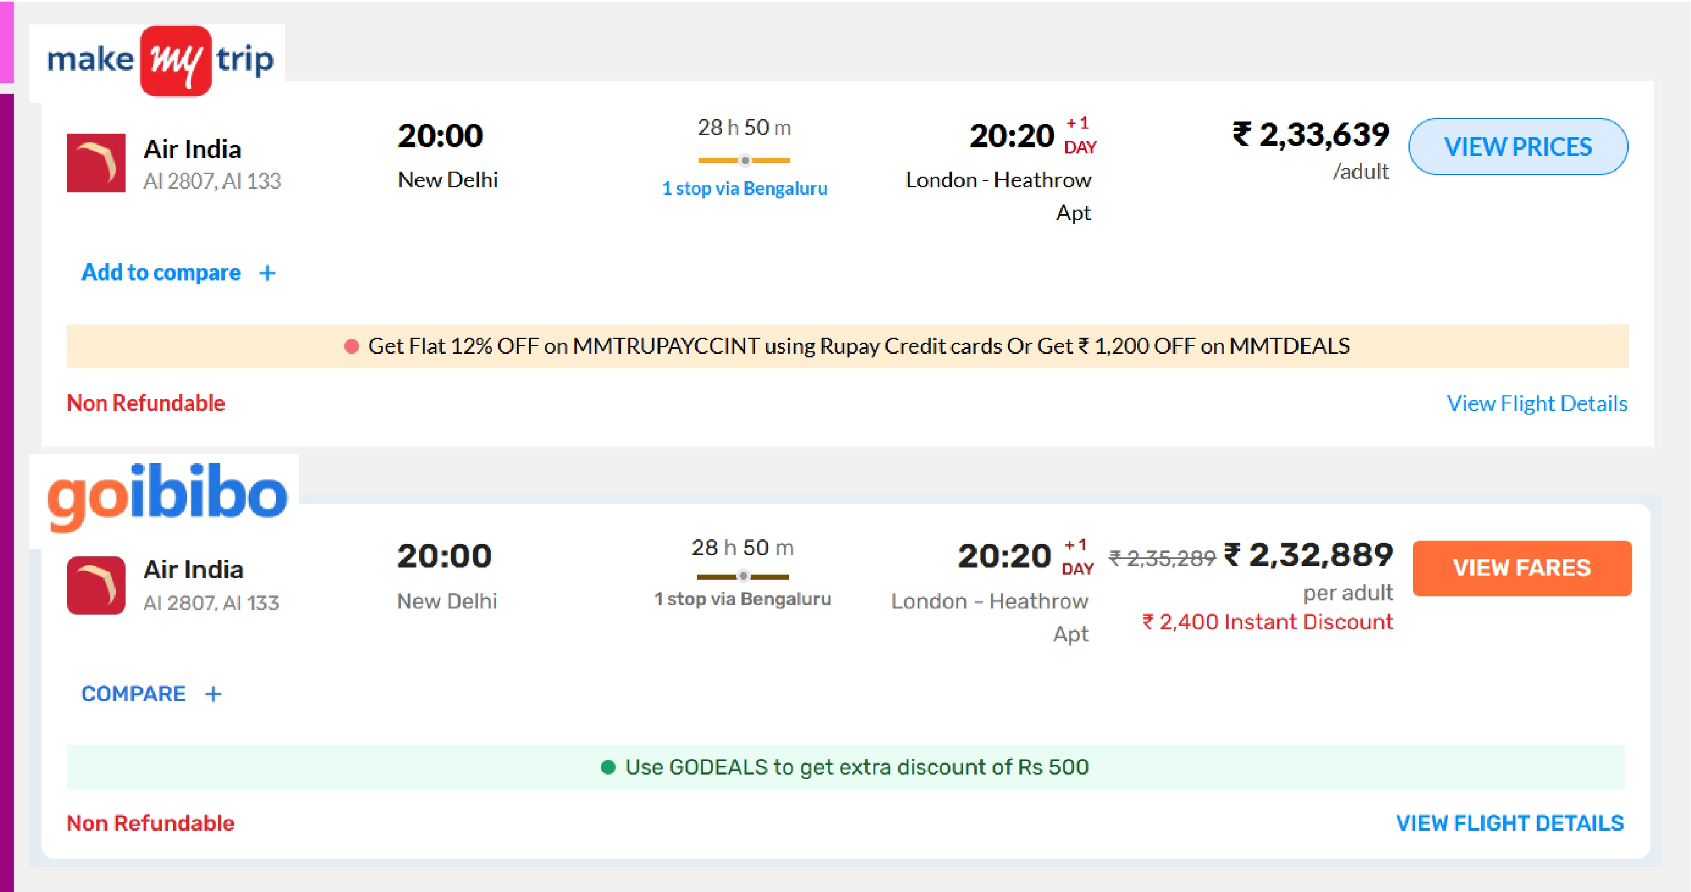Click plus icon next to Add to compare
This screenshot has width=1691, height=892.
[267, 273]
